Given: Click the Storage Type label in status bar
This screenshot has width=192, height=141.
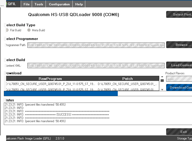Looking at the screenshot, I should coord(185,138).
